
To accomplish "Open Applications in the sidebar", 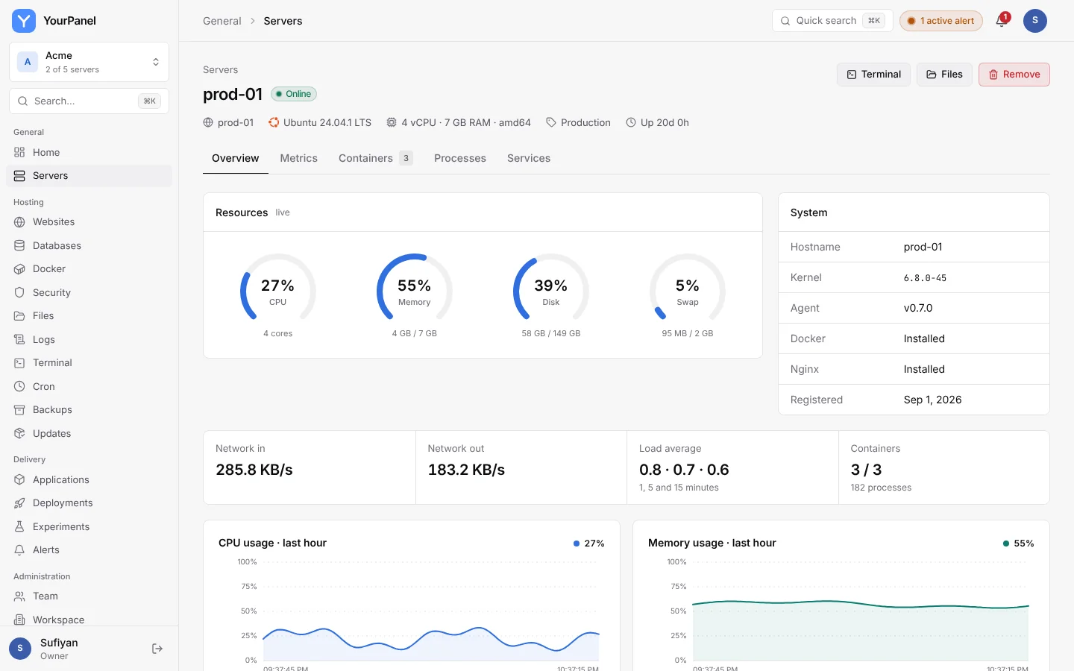I will point(89,480).
